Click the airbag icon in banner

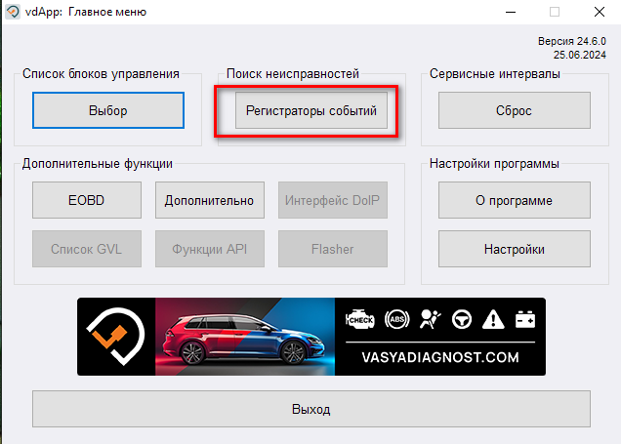(x=430, y=319)
